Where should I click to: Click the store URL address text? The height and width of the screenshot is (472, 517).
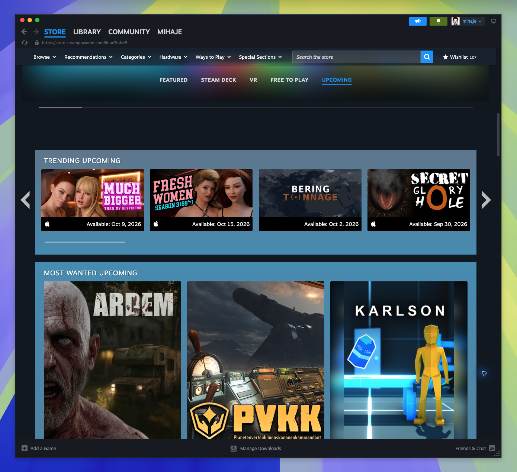tap(84, 43)
